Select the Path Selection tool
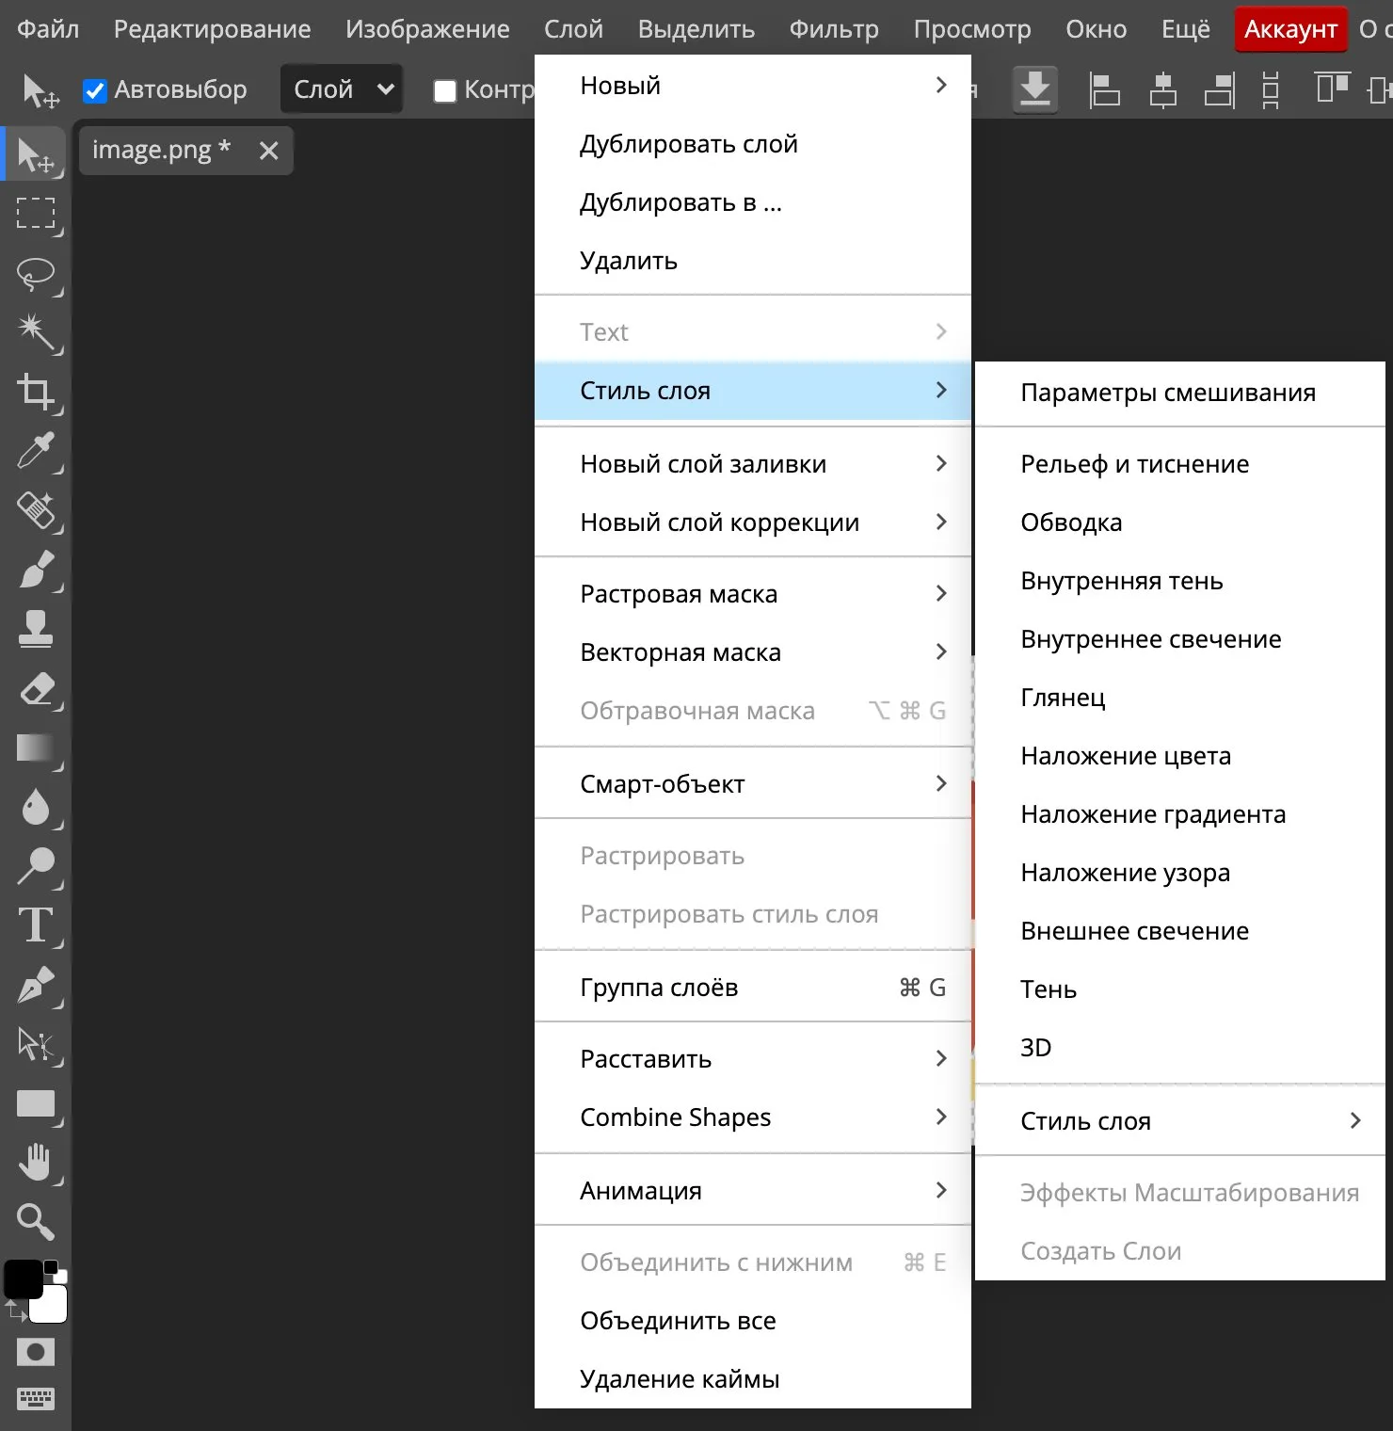The image size is (1393, 1431). (36, 1044)
